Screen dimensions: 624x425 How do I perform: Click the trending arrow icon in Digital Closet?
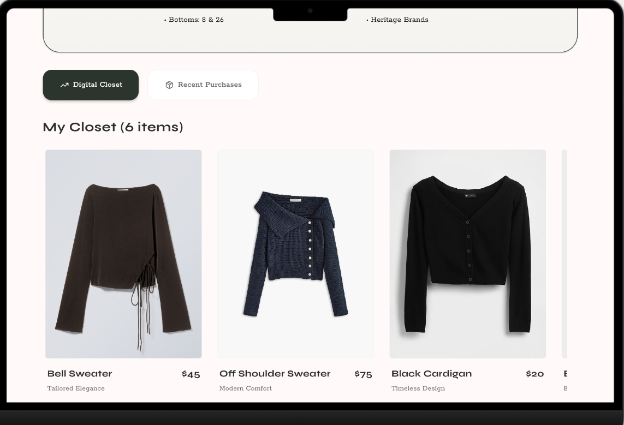click(x=64, y=85)
